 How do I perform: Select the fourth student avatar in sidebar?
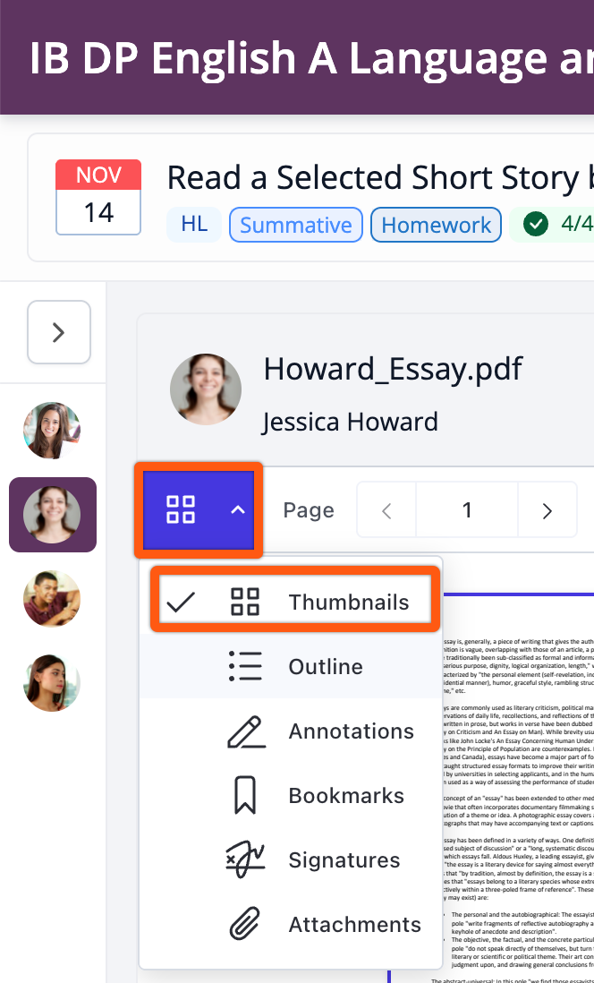[x=52, y=683]
